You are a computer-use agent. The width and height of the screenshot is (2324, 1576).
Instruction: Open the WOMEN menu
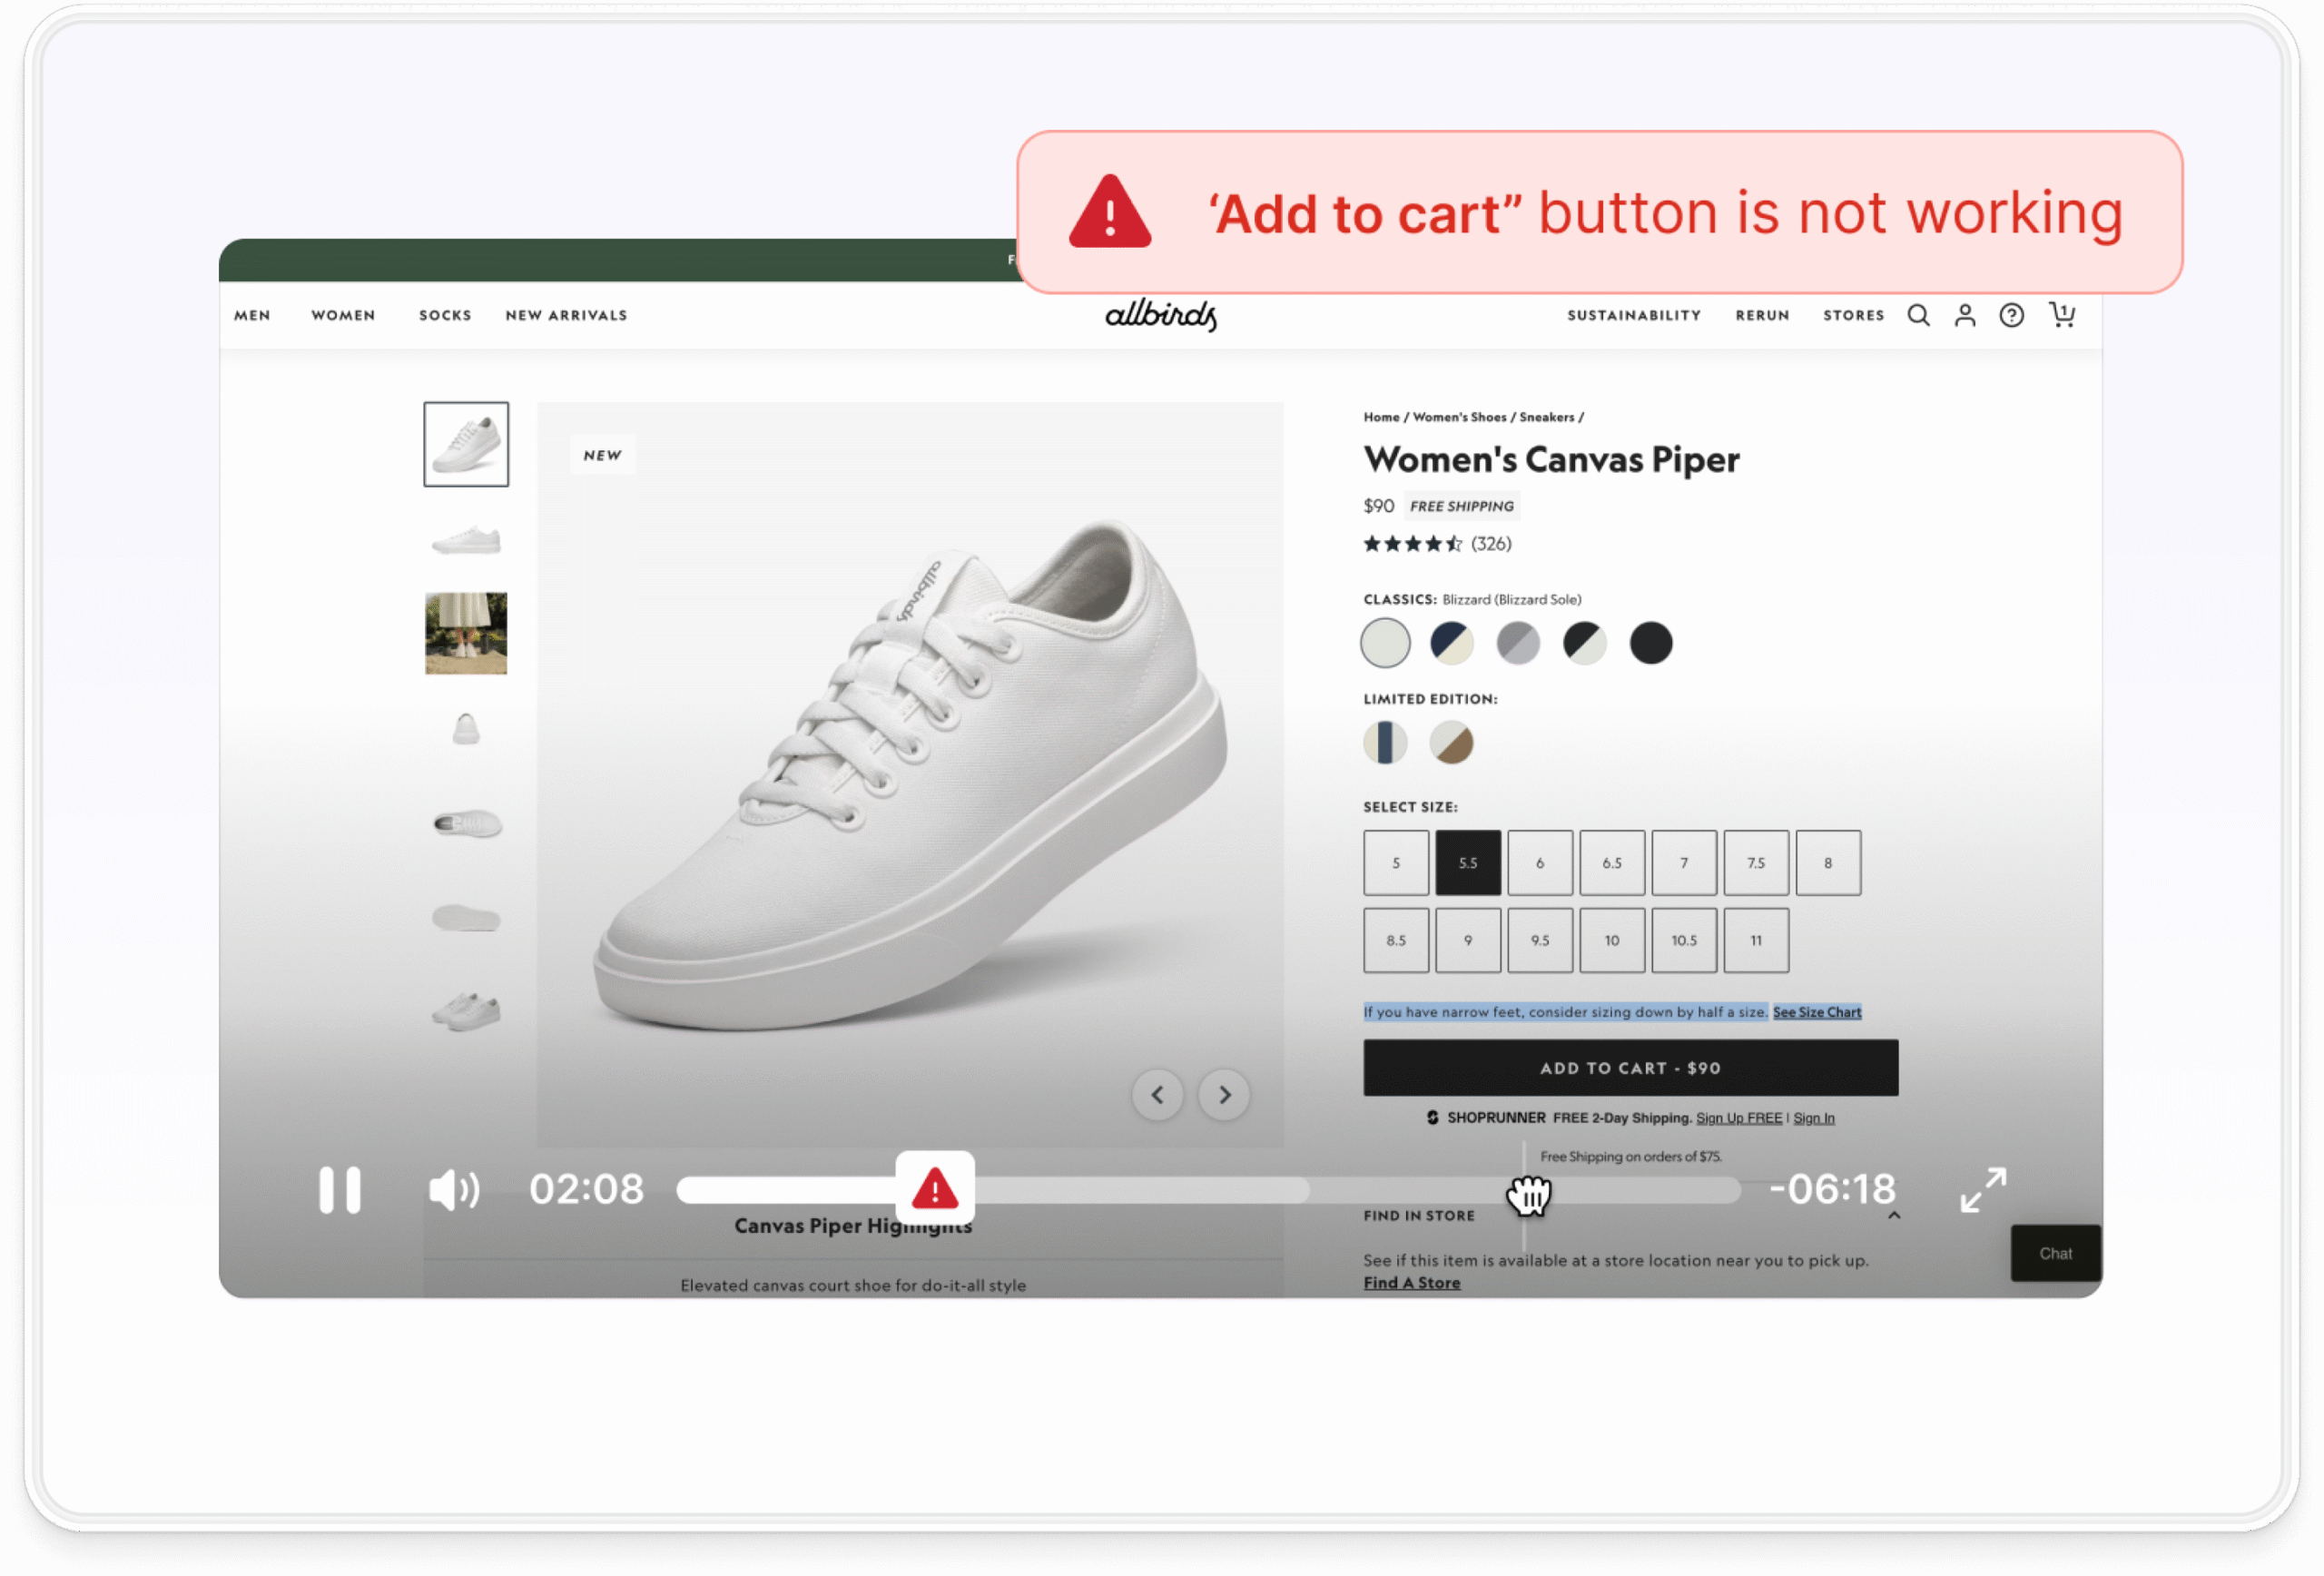pyautogui.click(x=343, y=315)
